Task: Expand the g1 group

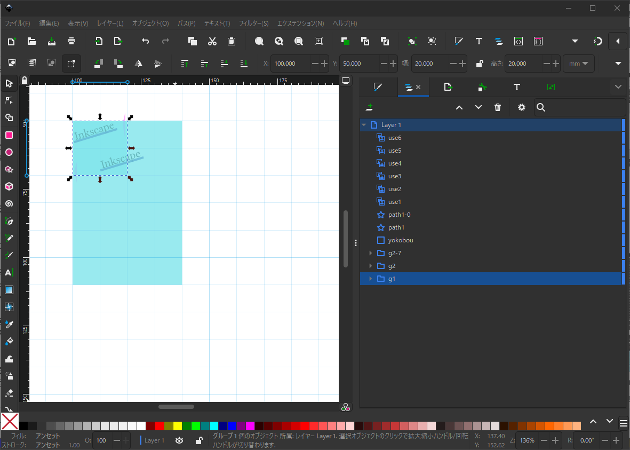Action: tap(370, 279)
